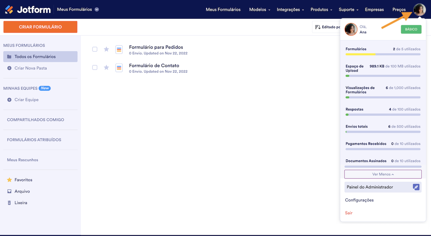Open Preços in top navigation
The height and width of the screenshot is (236, 431).
399,9
